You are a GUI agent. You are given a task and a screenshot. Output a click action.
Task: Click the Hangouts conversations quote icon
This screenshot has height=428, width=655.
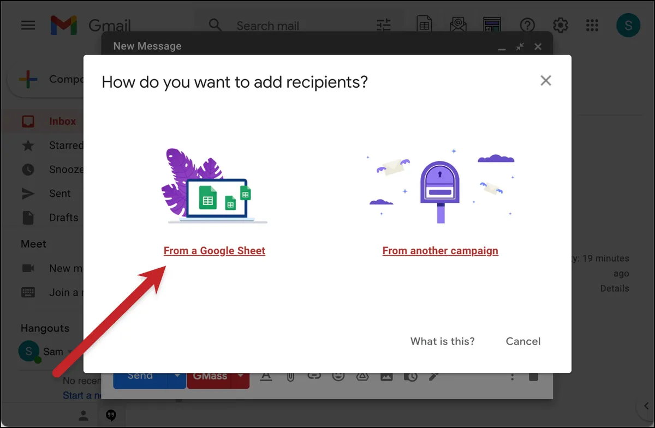point(111,416)
